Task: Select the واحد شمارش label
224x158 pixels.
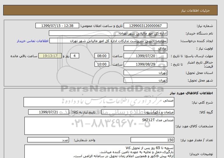Action: click(85, 140)
